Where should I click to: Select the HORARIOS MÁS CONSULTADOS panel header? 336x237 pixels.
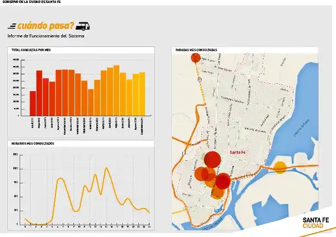(x=81, y=144)
